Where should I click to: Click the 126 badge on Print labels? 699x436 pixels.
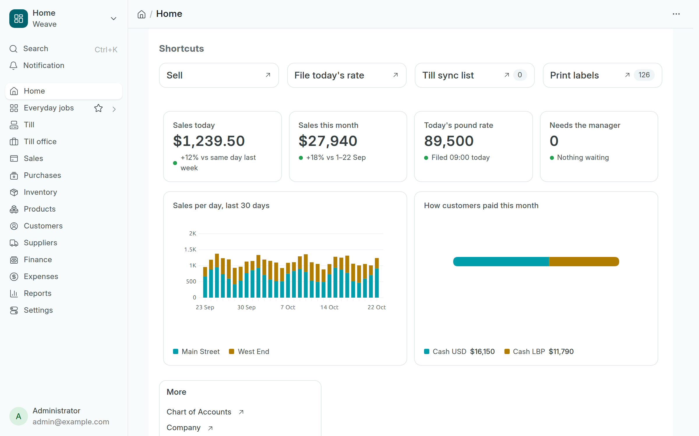click(x=644, y=75)
